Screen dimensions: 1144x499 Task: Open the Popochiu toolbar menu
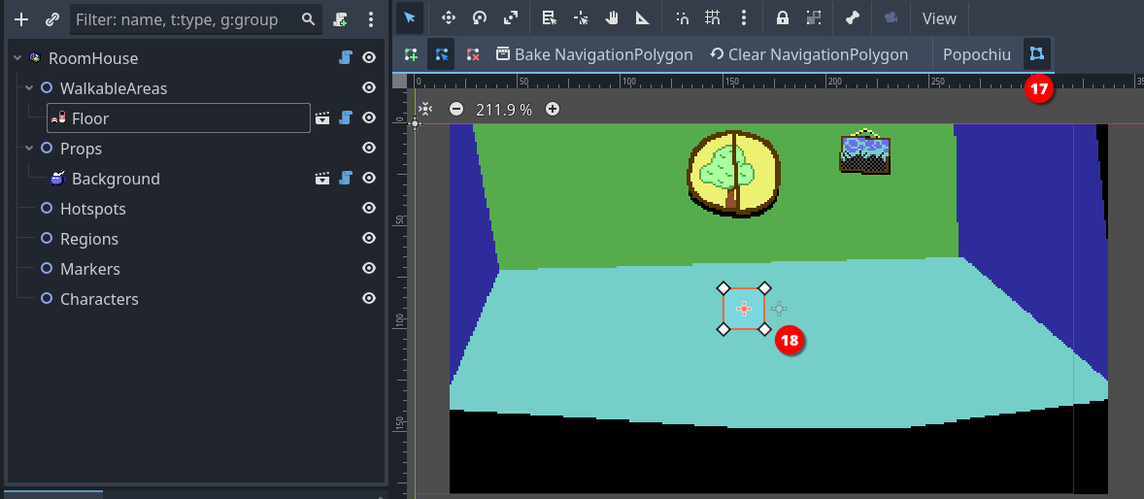977,54
